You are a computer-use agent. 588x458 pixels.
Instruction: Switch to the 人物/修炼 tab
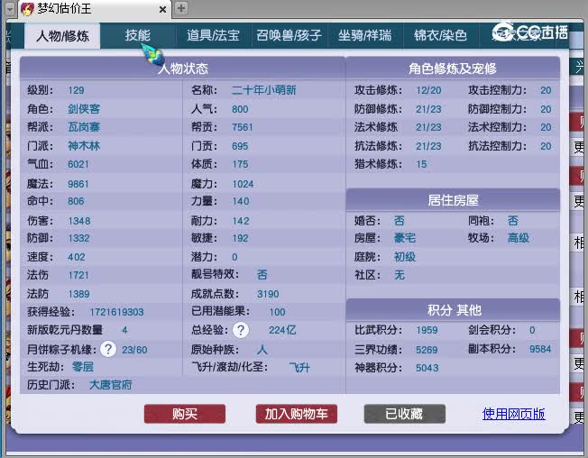click(x=62, y=36)
